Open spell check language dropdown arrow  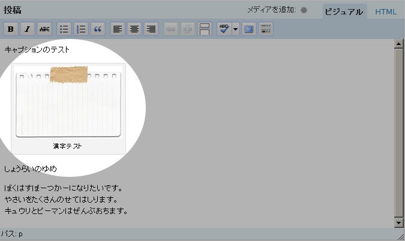pos(235,29)
